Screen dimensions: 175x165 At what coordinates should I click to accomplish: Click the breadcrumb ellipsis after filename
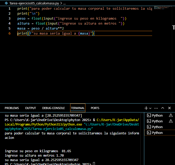click(x=64, y=3)
